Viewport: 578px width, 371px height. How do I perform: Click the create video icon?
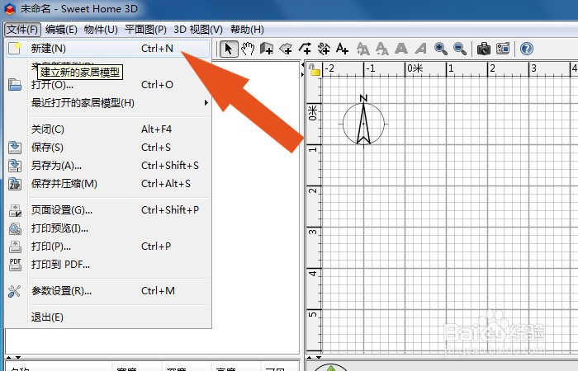(x=503, y=49)
